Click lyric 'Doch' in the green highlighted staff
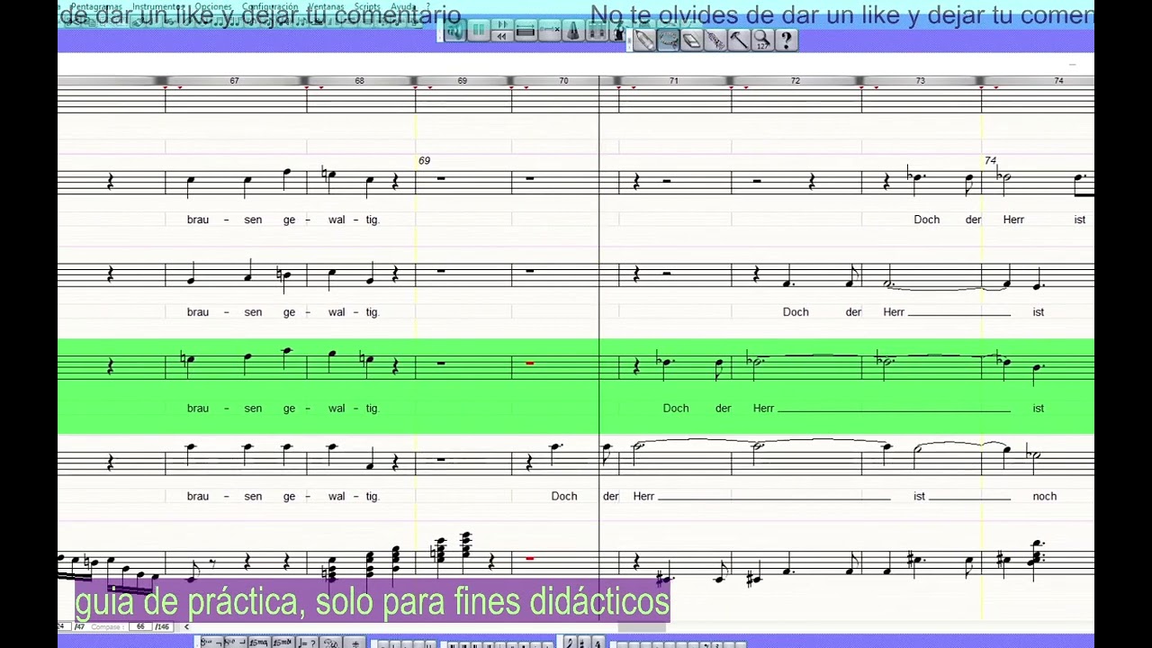This screenshot has height=648, width=1152. coord(676,409)
